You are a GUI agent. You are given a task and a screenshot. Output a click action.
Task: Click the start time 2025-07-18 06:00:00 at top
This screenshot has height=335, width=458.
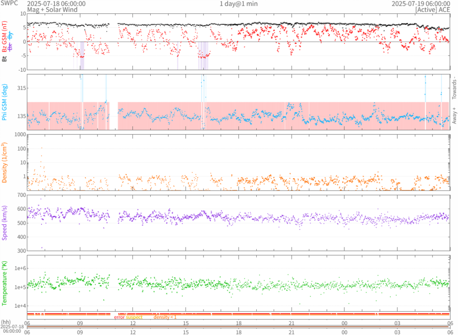click(x=50, y=4)
